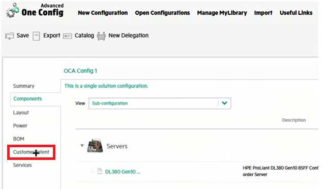Click the Save label in toolbar

click(22, 36)
